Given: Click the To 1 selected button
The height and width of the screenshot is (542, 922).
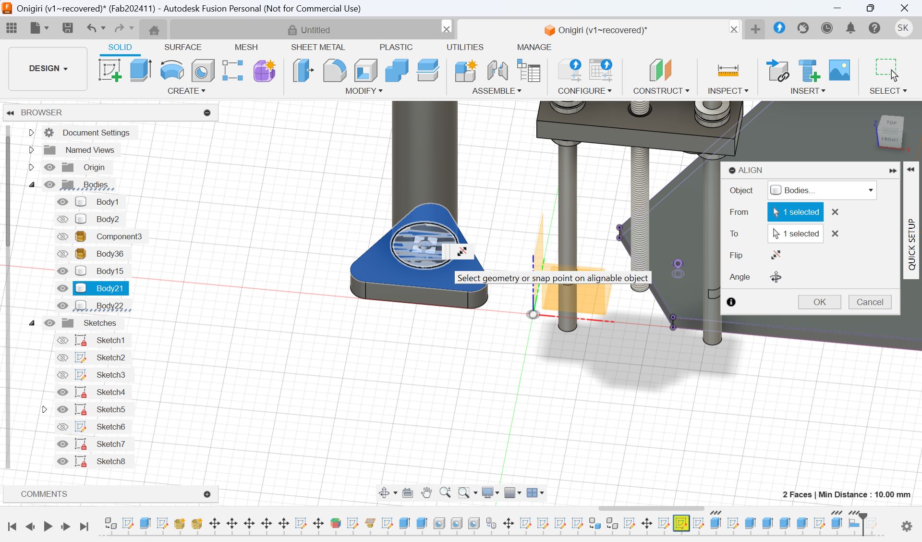Looking at the screenshot, I should [795, 234].
